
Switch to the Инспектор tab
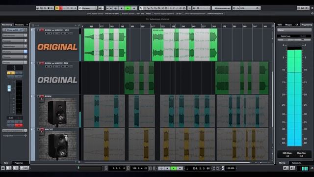click(7, 25)
